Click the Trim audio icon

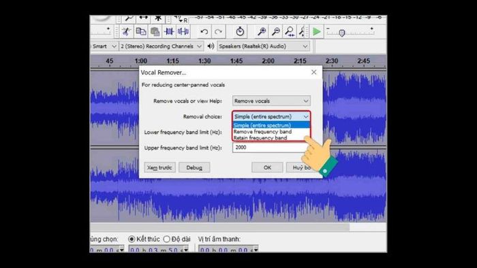[169, 31]
